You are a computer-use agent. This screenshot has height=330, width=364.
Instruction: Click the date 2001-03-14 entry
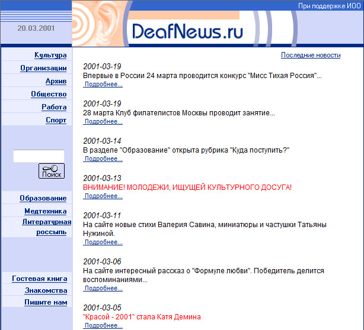pos(102,141)
